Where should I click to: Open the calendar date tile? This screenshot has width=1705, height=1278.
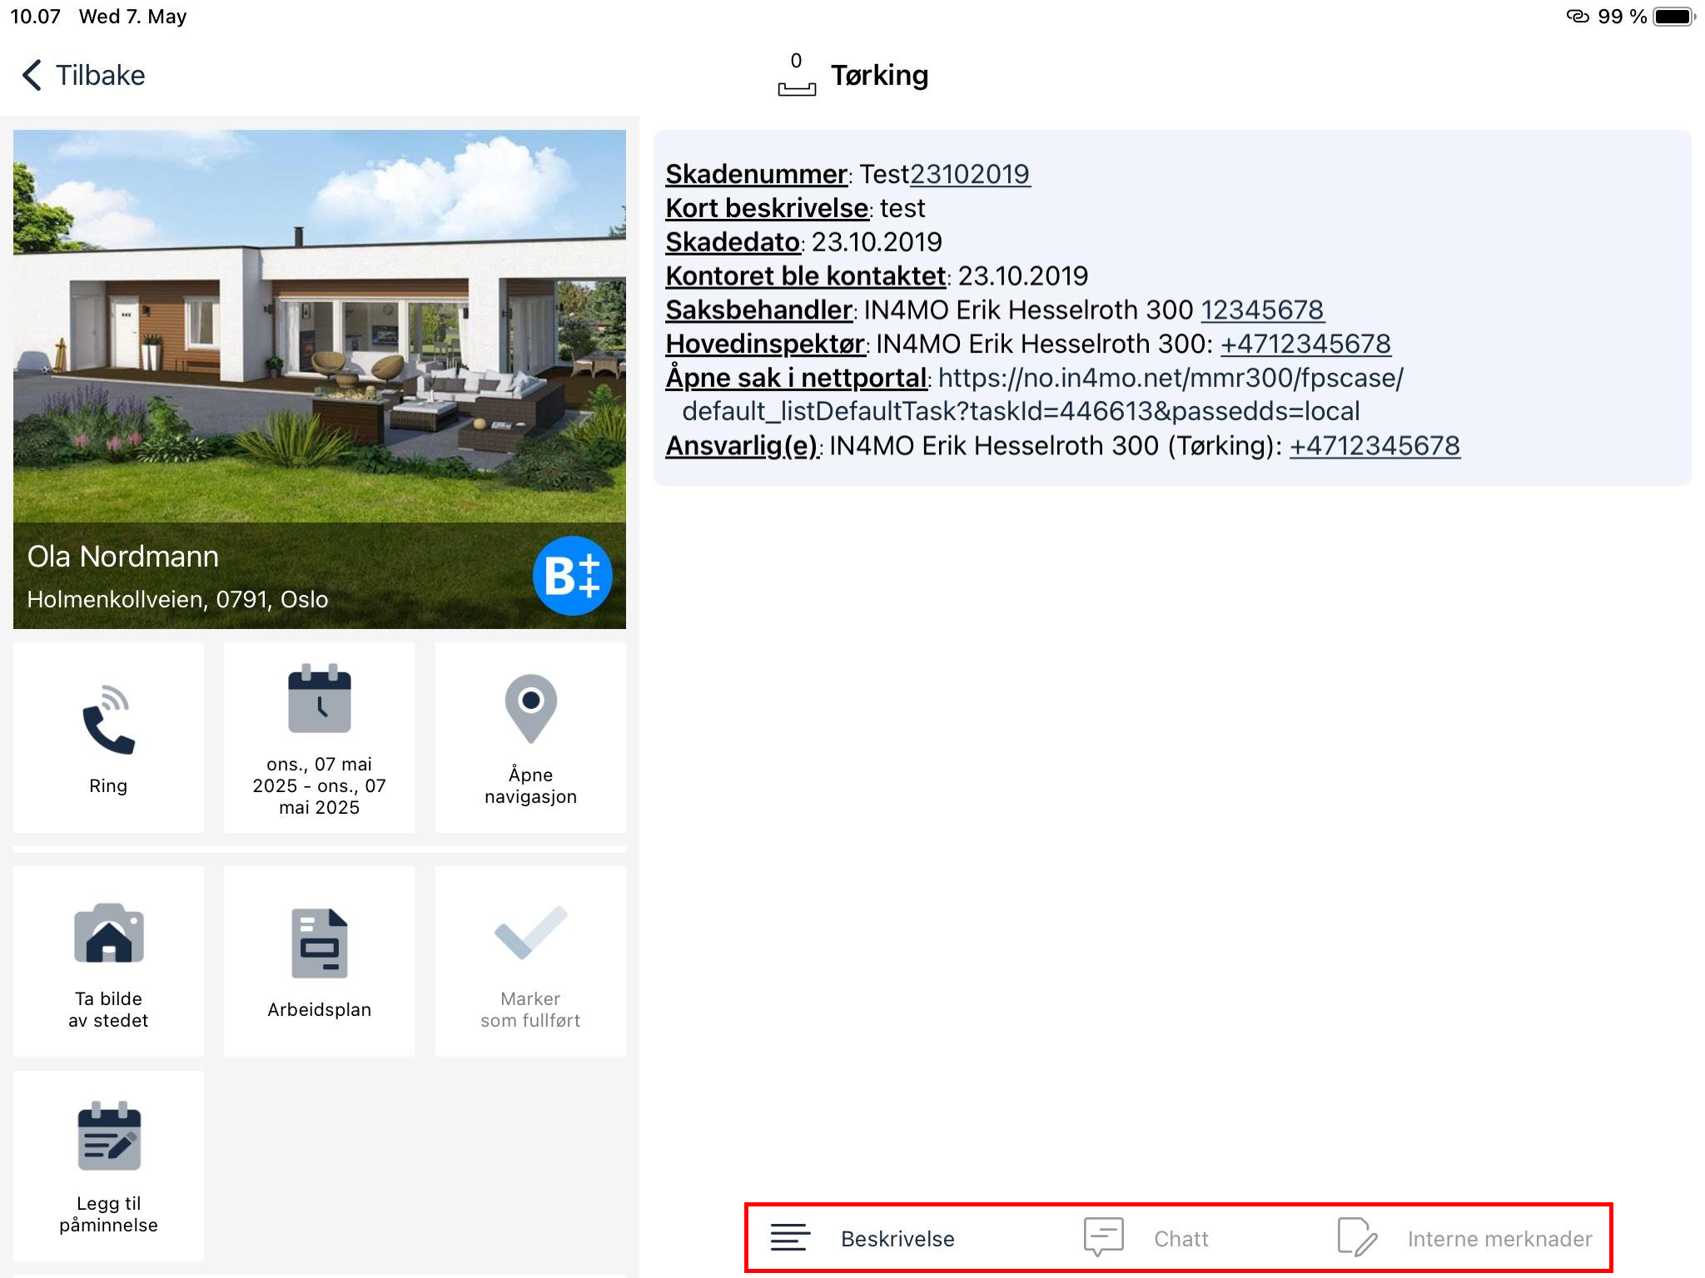(319, 737)
